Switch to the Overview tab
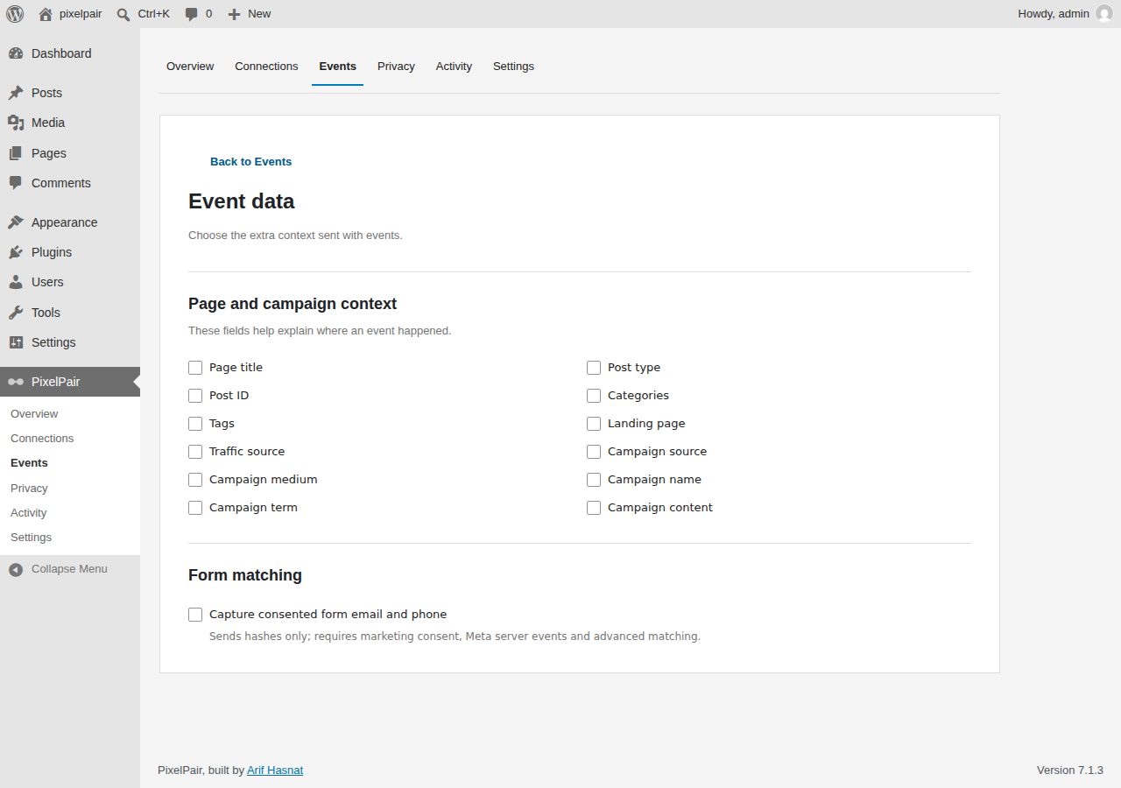This screenshot has height=788, width=1121. [x=190, y=67]
